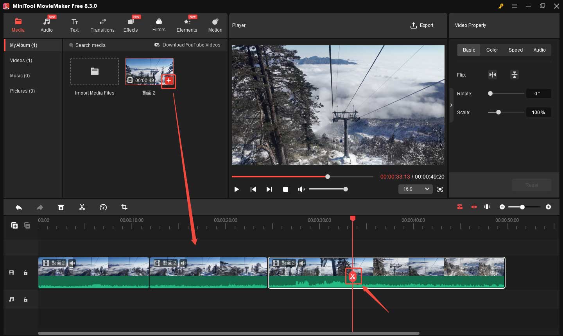Open the crop tool

pyautogui.click(x=124, y=207)
